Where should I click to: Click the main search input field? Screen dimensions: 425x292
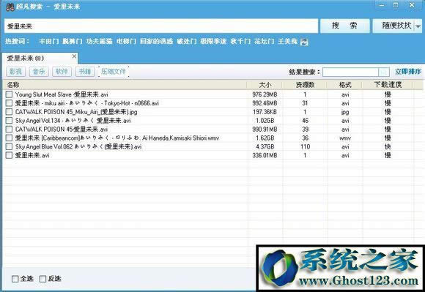tap(161, 26)
